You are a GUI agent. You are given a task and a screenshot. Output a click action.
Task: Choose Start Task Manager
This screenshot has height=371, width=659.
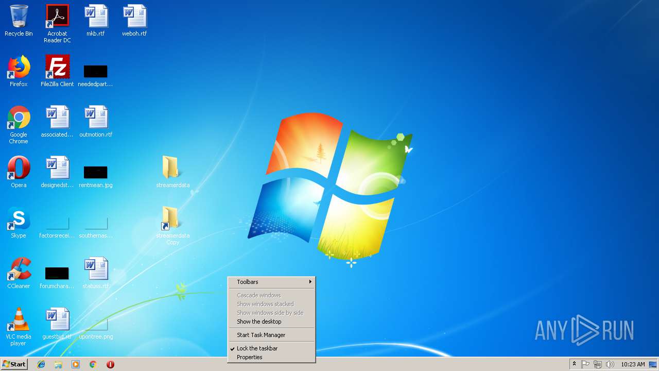pyautogui.click(x=271, y=335)
